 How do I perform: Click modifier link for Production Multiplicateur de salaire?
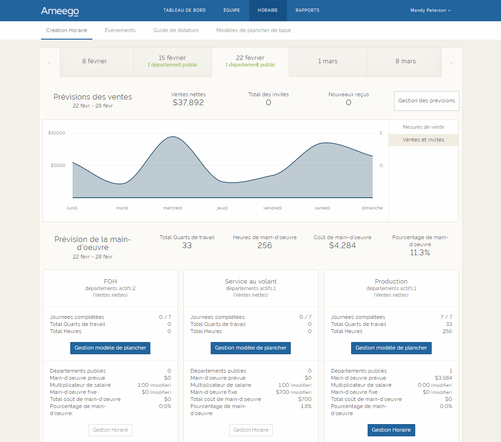pyautogui.click(x=442, y=385)
